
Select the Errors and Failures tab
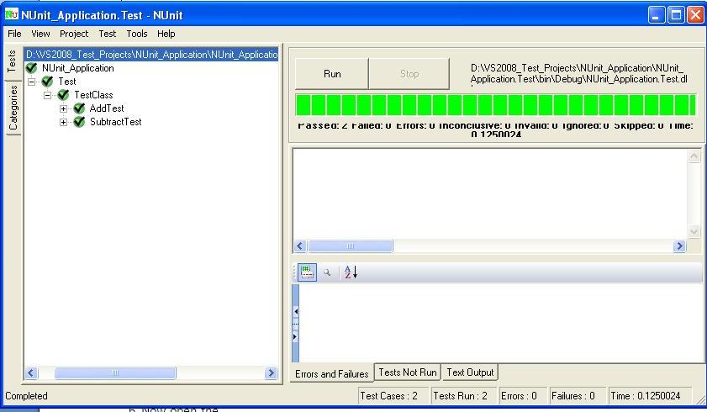(331, 373)
